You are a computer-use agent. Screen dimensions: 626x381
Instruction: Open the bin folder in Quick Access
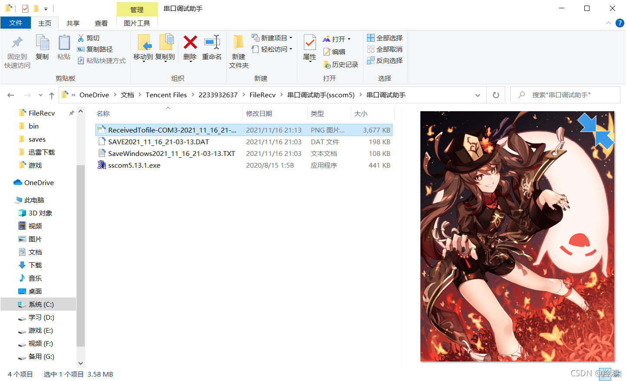tap(33, 126)
